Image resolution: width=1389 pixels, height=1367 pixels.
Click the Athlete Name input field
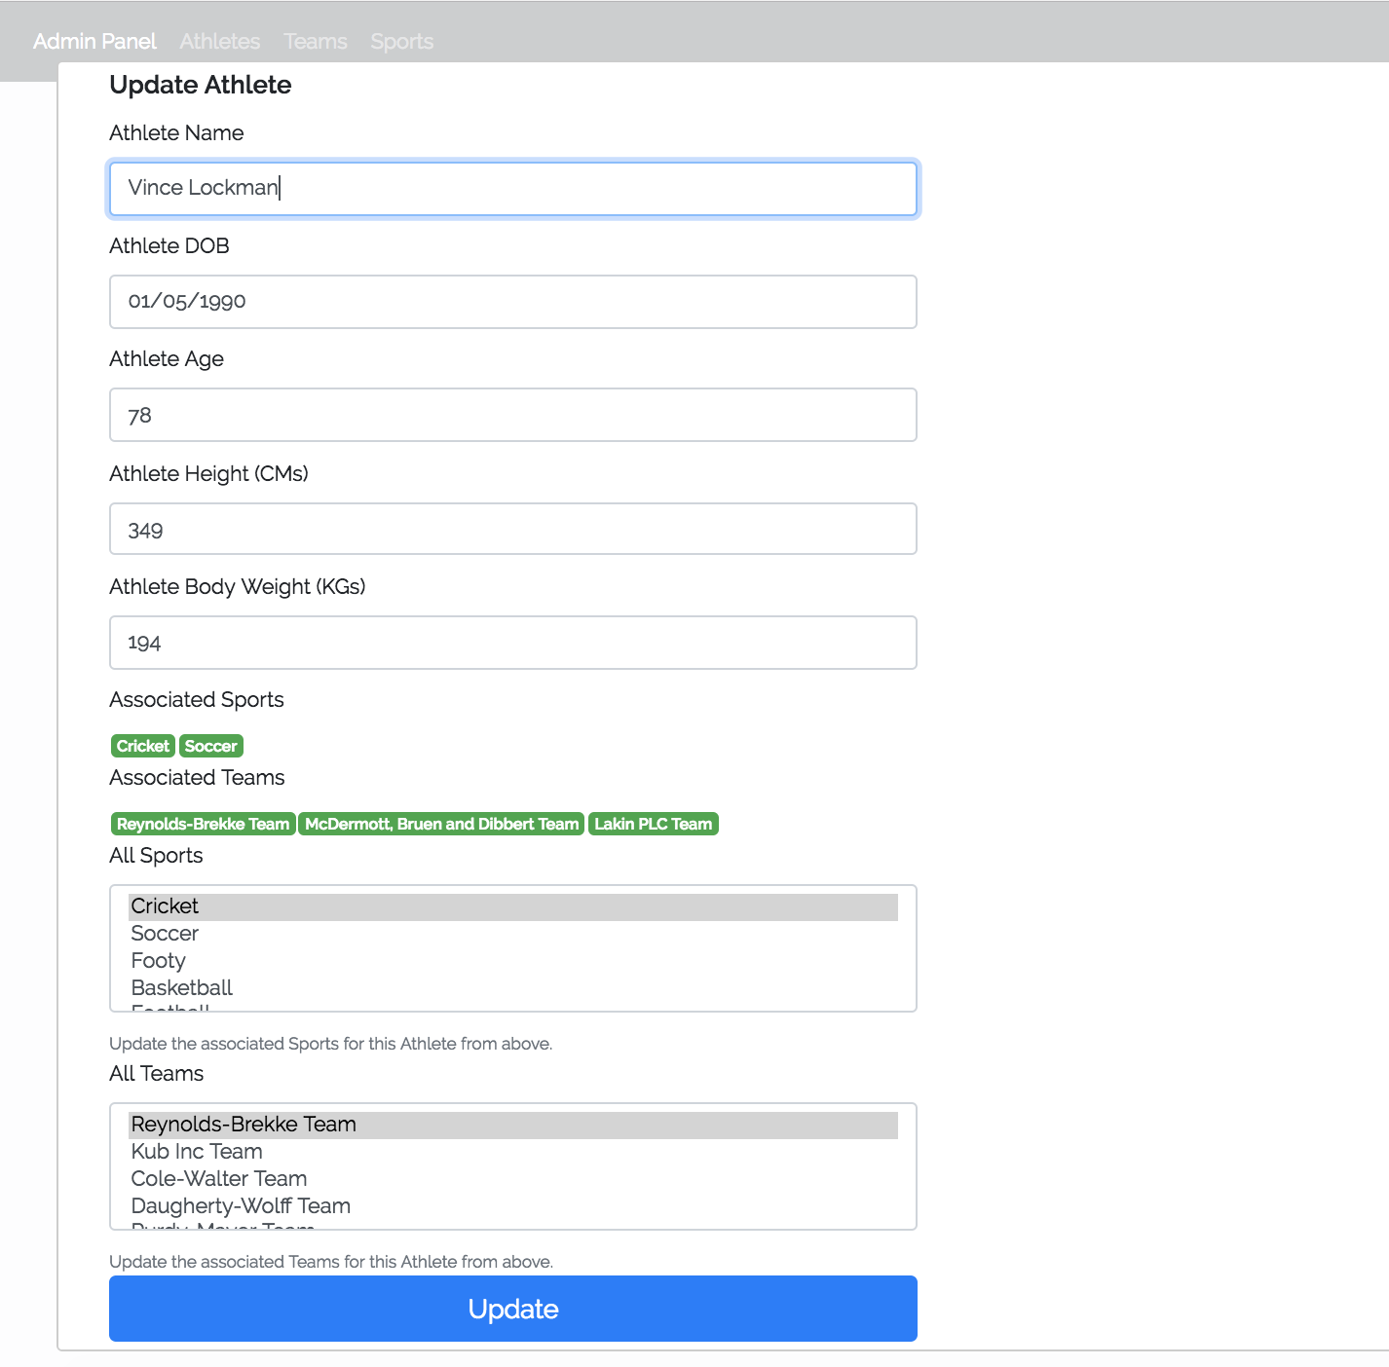[512, 189]
